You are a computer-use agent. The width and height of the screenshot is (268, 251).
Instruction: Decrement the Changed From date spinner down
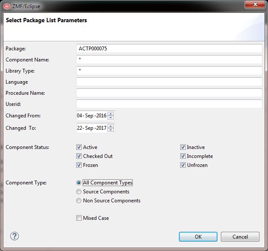pos(111,117)
